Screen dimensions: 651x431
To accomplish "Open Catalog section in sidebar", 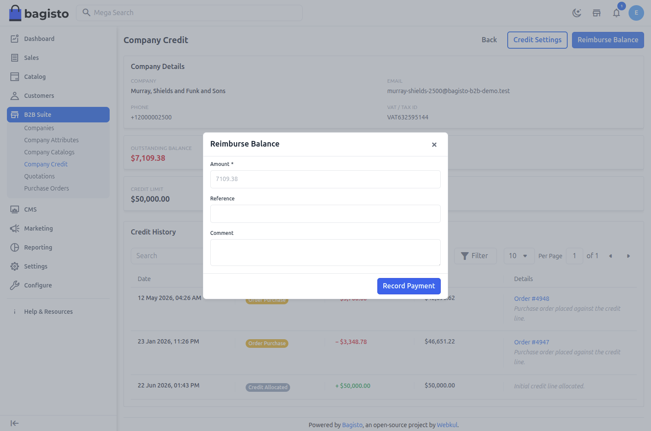I will tap(58, 77).
